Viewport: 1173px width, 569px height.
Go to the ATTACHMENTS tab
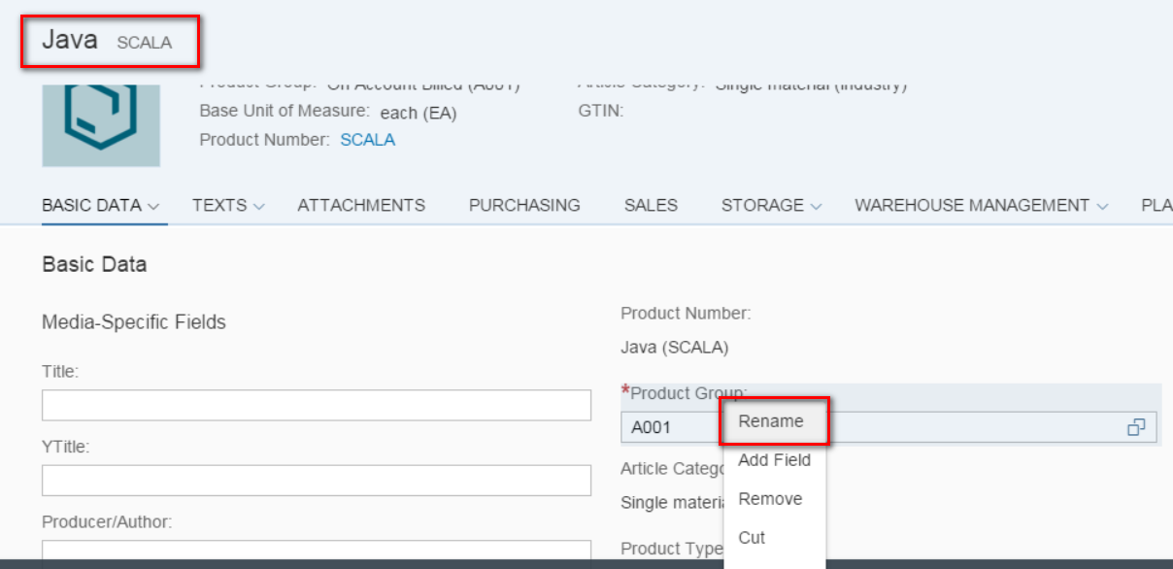pyautogui.click(x=361, y=205)
